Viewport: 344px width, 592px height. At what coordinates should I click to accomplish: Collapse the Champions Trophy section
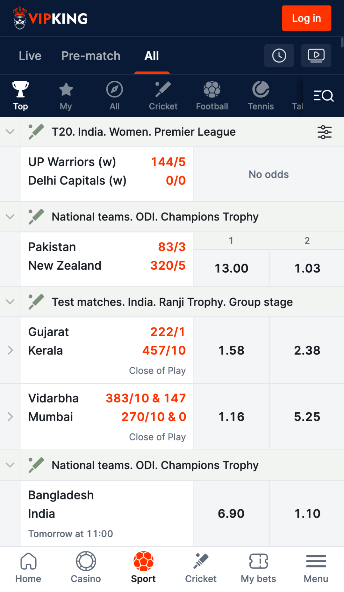click(x=10, y=217)
